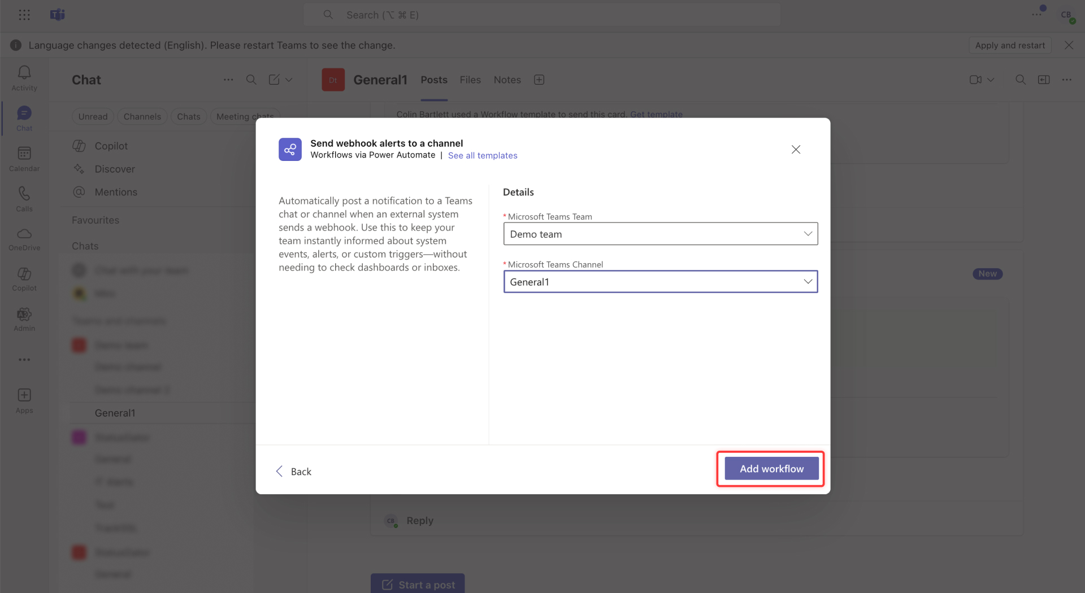Screen dimensions: 1085x593
Task: Switch to the Notes tab
Action: (507, 80)
